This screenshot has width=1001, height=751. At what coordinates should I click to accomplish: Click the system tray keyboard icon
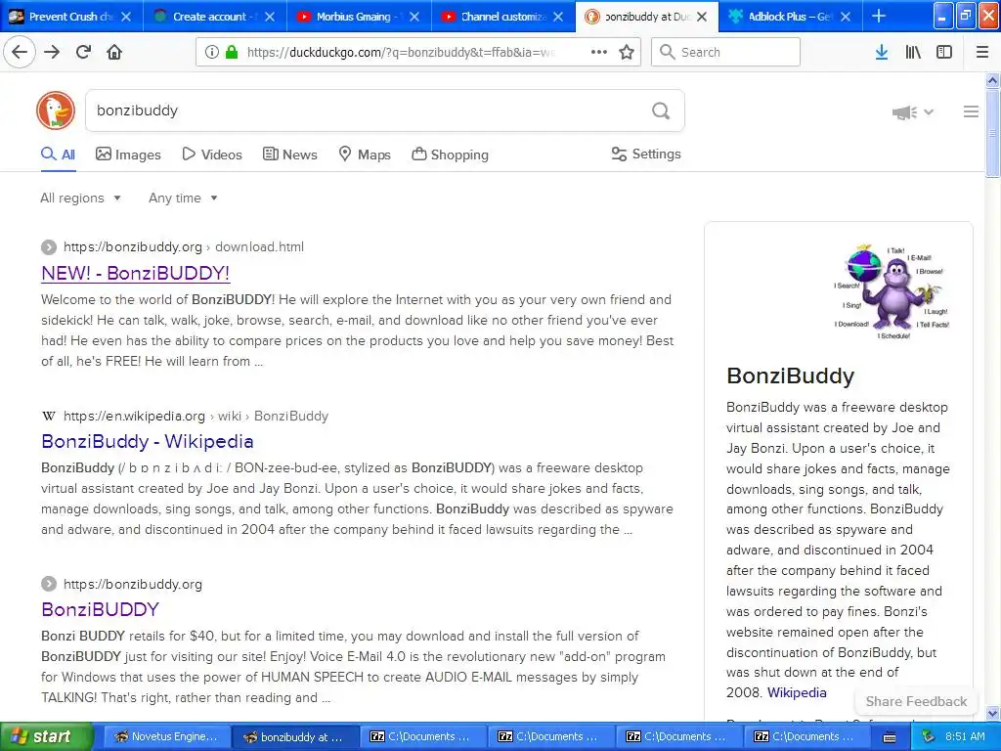(x=890, y=737)
